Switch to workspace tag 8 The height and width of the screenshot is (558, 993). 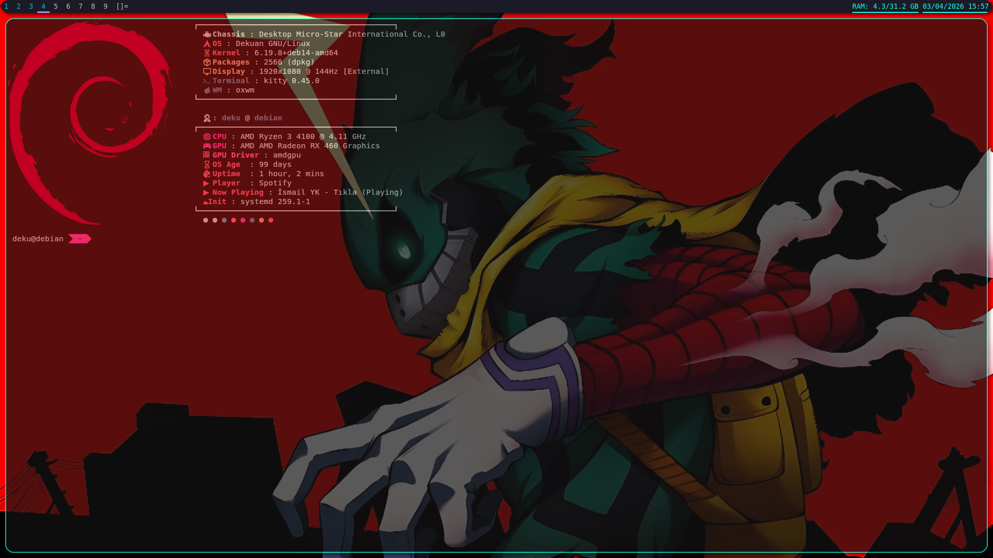coord(93,6)
